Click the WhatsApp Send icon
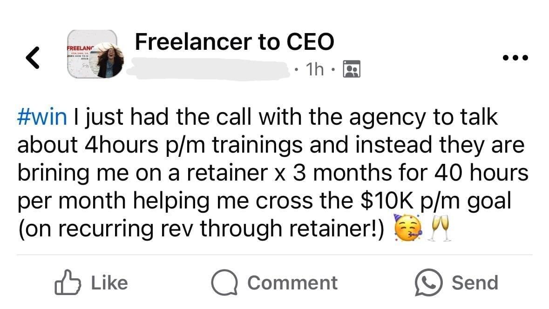549x309 pixels. [428, 283]
